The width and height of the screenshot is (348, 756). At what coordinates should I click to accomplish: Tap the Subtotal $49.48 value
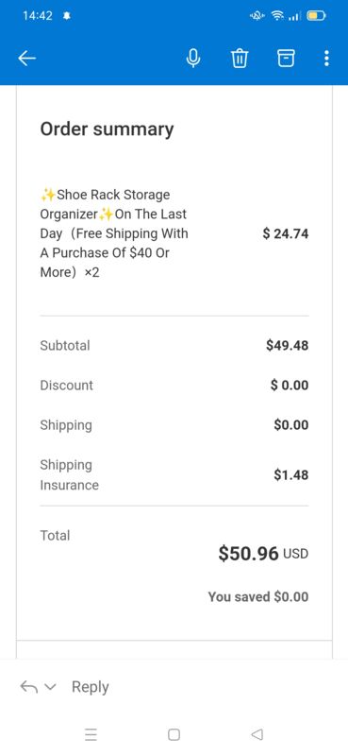point(288,345)
